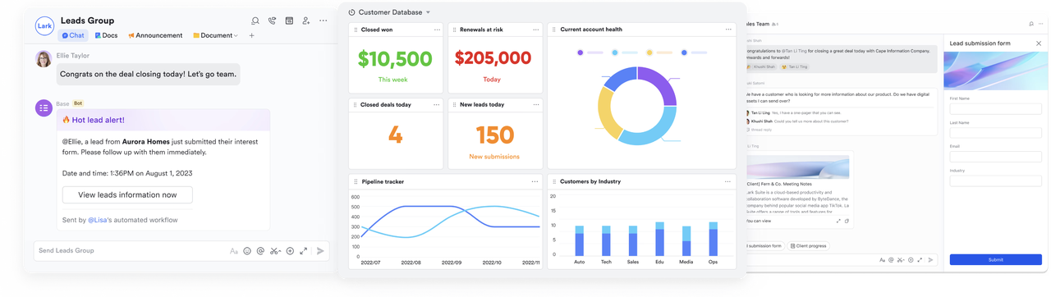Click the Client progress button
The image size is (1051, 297).
point(808,245)
